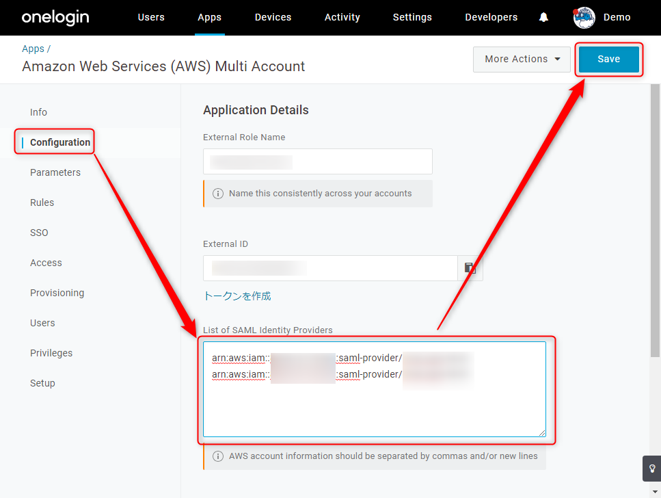Copy the External ID with clipboard icon

[x=470, y=268]
